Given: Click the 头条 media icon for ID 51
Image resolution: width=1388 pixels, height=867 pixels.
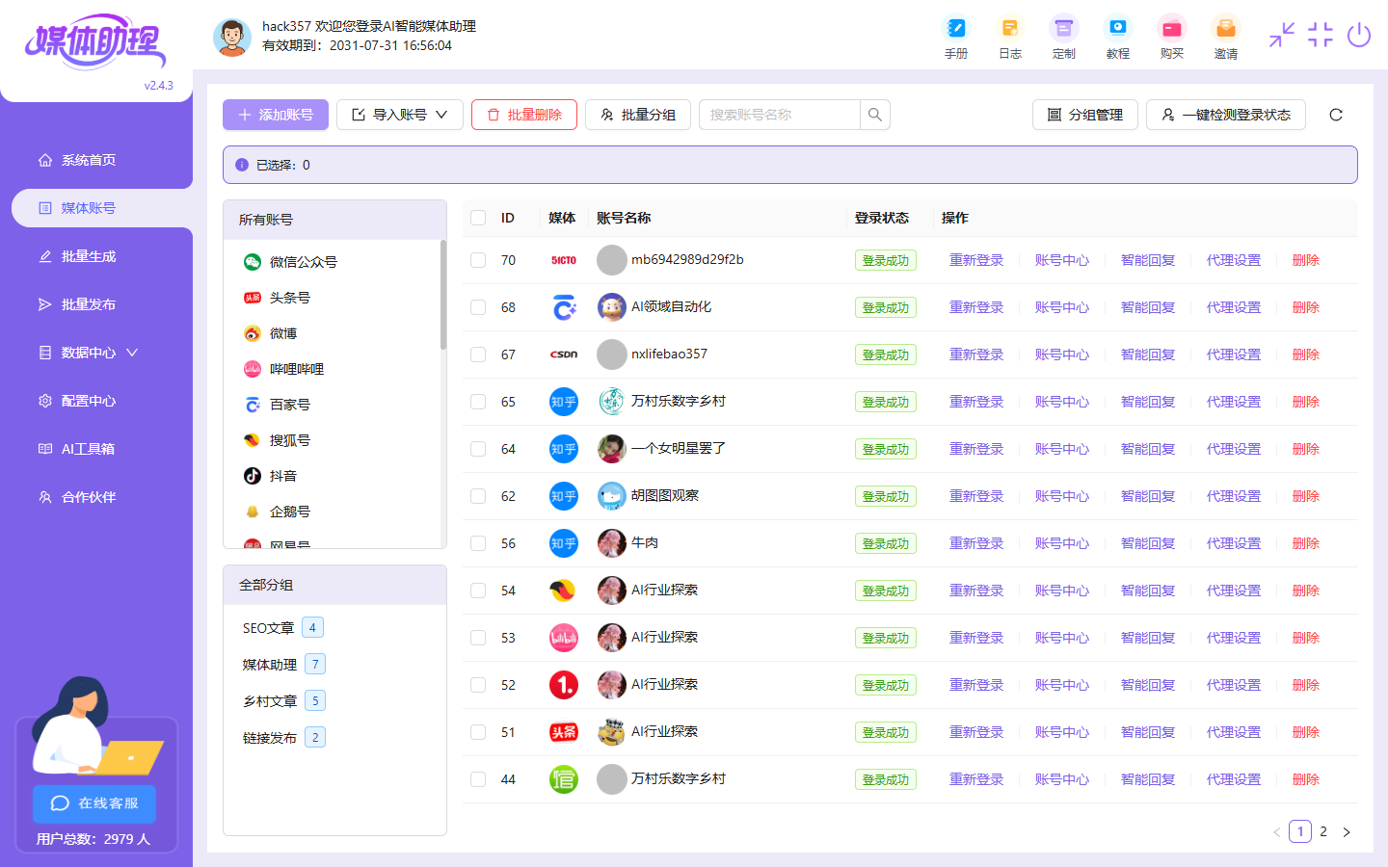Looking at the screenshot, I should click(x=564, y=732).
